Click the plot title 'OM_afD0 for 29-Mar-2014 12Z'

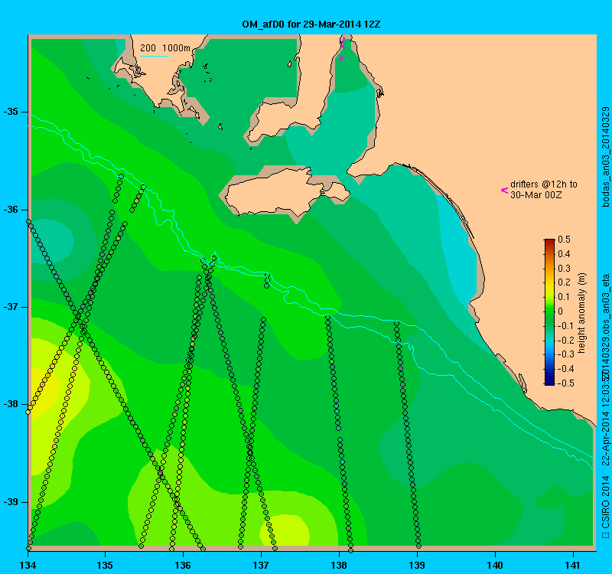[x=311, y=24]
